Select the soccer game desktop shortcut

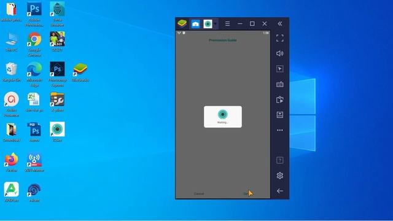tap(57, 42)
